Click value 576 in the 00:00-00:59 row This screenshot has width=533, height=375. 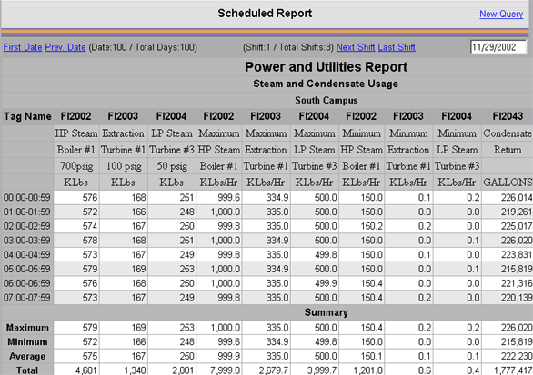pyautogui.click(x=90, y=197)
